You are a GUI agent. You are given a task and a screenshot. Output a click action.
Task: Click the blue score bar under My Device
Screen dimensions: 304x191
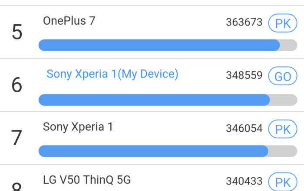pyautogui.click(x=154, y=100)
